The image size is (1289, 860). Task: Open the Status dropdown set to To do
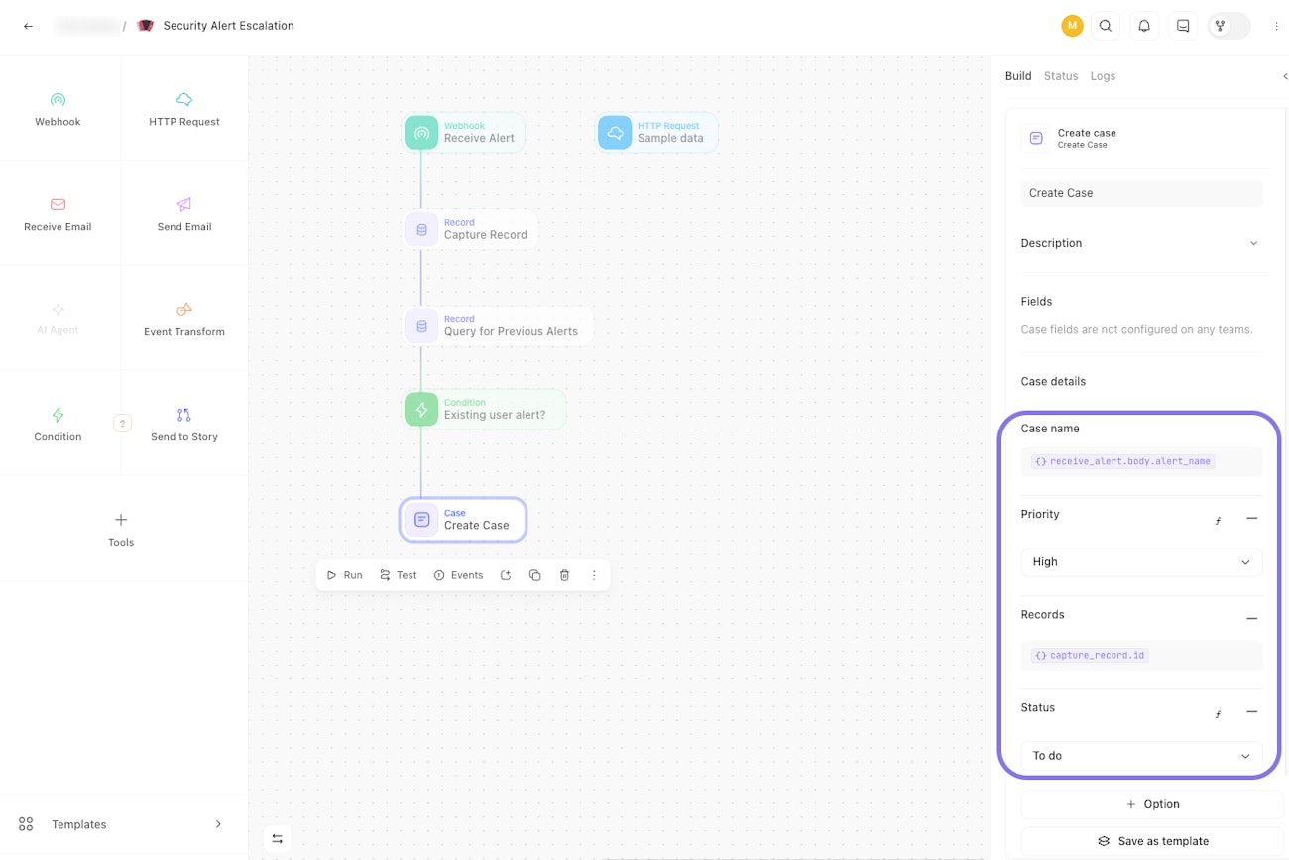1141,756
